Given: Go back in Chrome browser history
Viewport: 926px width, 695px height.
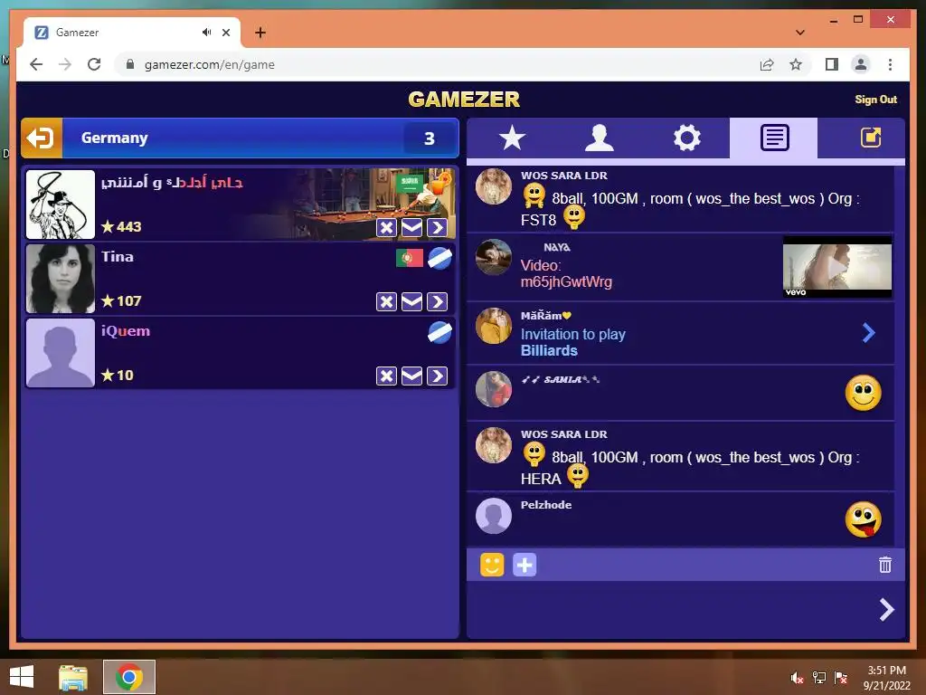Looking at the screenshot, I should [x=36, y=64].
